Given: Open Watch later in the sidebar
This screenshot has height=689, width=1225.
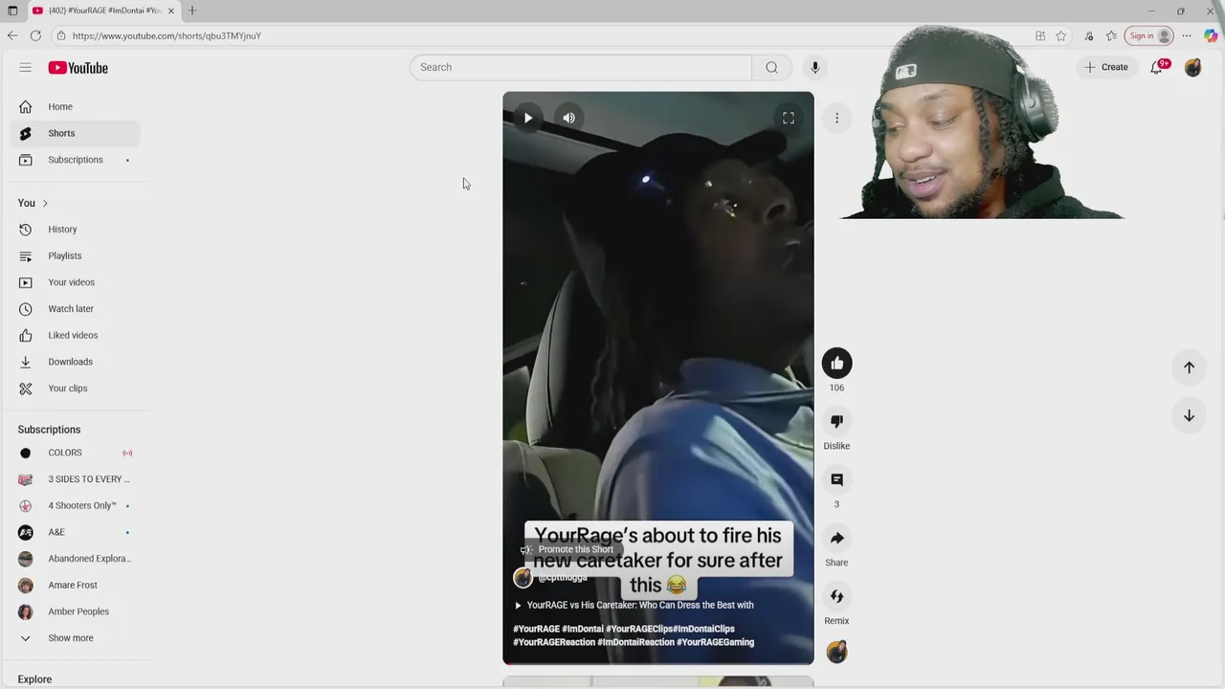Looking at the screenshot, I should click(76, 309).
